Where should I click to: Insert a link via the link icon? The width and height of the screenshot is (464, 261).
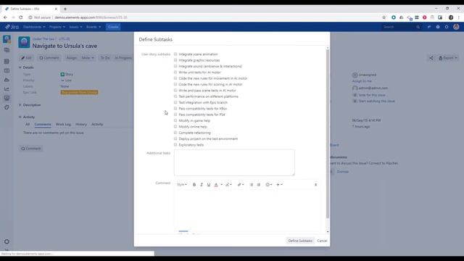click(239, 185)
